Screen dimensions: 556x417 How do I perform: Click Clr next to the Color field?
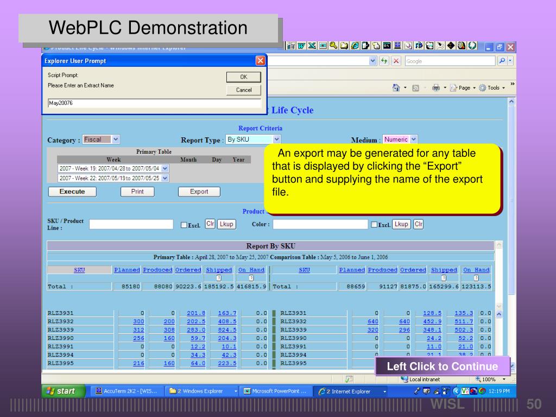tap(419, 224)
